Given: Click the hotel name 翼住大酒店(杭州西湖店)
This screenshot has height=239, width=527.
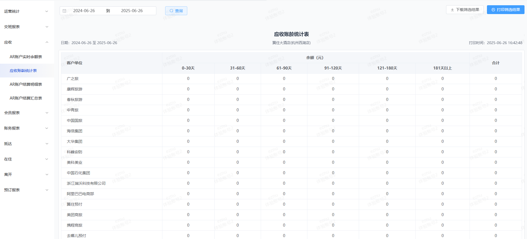Looking at the screenshot, I should pos(291,43).
